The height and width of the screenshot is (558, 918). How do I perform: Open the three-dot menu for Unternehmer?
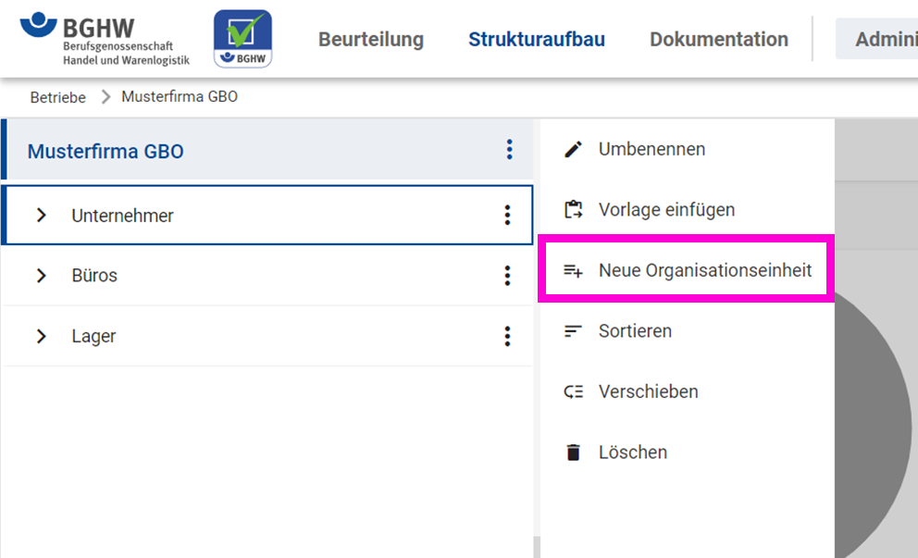pos(507,216)
